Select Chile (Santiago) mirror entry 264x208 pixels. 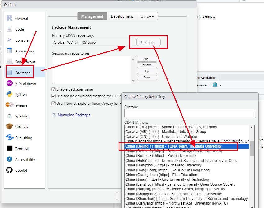coord(187,141)
